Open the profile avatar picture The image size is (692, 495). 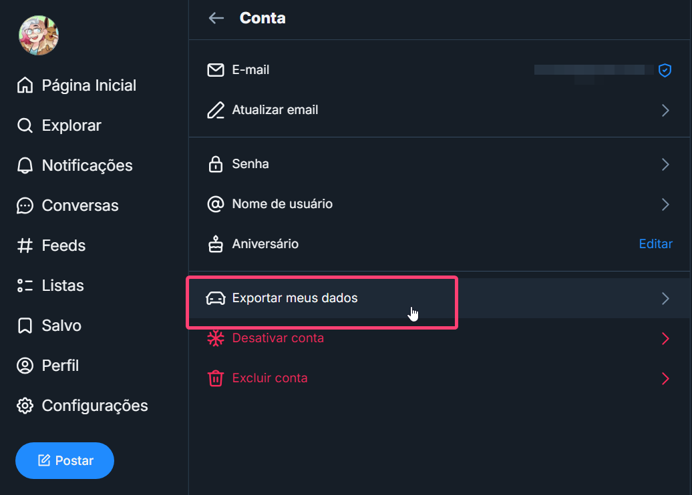(x=39, y=35)
